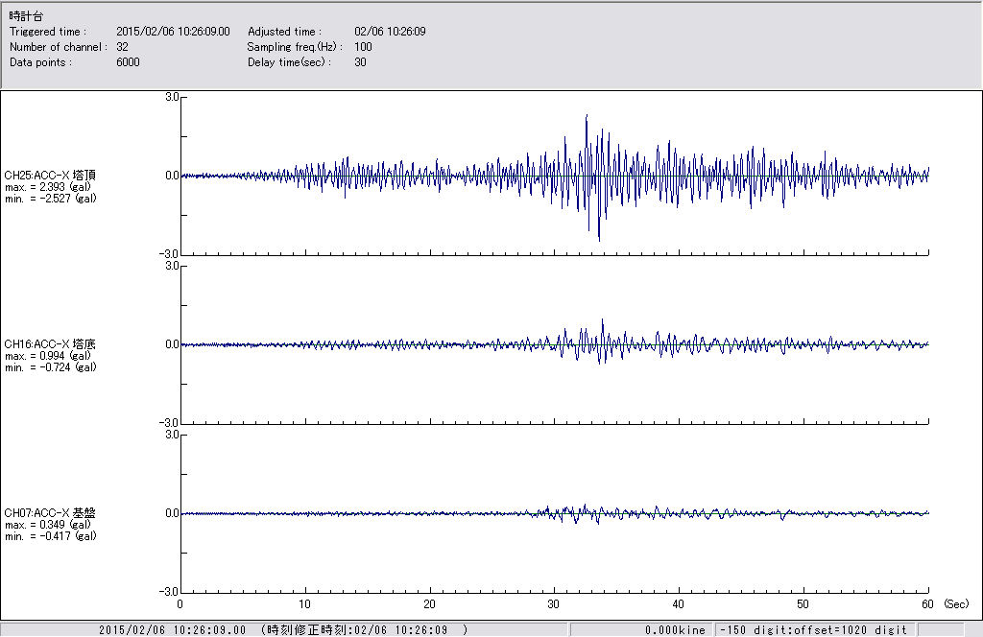Select the CH16:ACC-X 塔底 channel label
The width and height of the screenshot is (983, 637).
click(50, 344)
